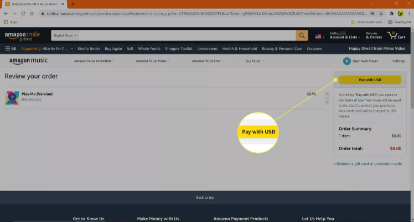Image resolution: width=414 pixels, height=222 pixels.
Task: Expand the Buy Music menu
Action: (254, 61)
